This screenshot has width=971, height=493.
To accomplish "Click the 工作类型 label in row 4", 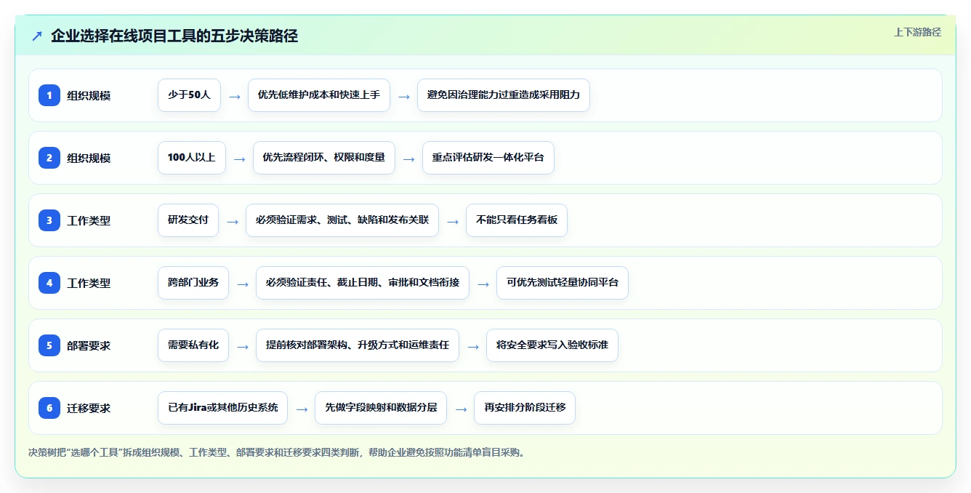I will 89,284.
